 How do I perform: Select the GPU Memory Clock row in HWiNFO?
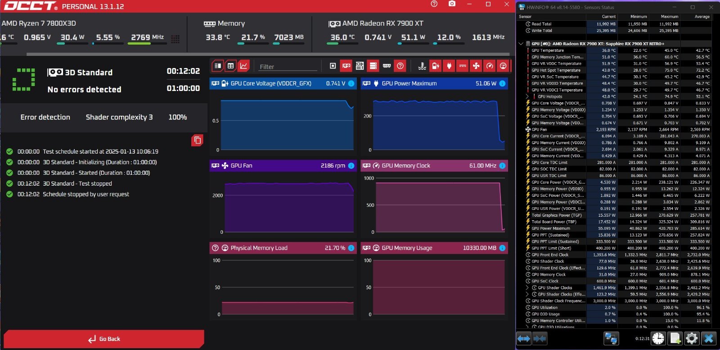[x=615, y=274]
